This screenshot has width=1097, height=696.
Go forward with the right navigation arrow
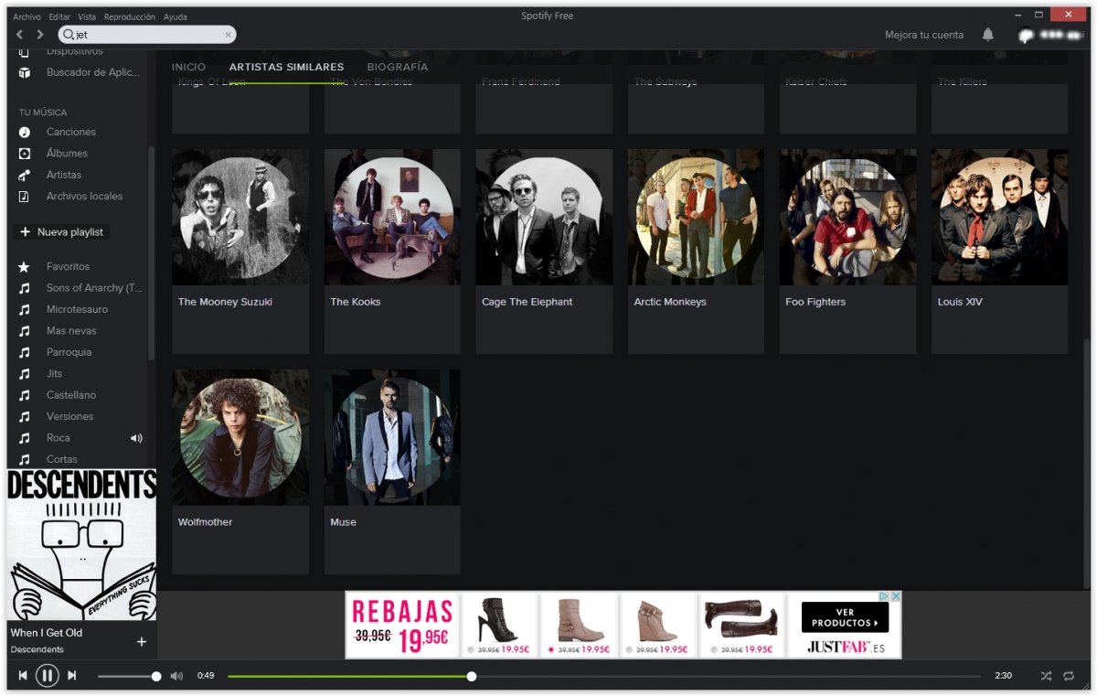[x=40, y=35]
